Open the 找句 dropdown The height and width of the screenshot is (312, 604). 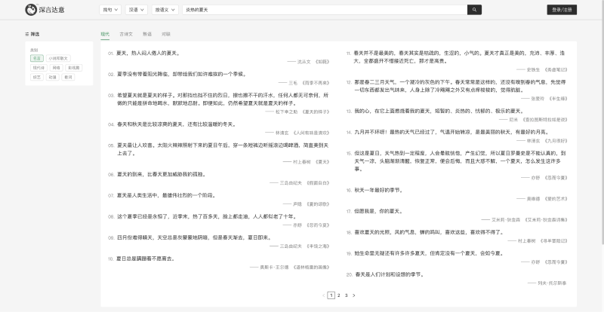click(x=109, y=10)
